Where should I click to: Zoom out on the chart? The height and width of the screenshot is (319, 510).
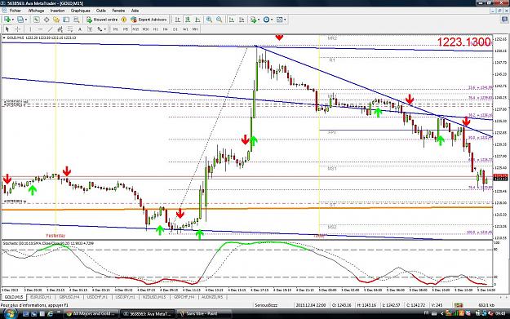click(220, 20)
